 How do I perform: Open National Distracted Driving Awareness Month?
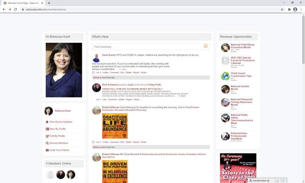coord(241,102)
